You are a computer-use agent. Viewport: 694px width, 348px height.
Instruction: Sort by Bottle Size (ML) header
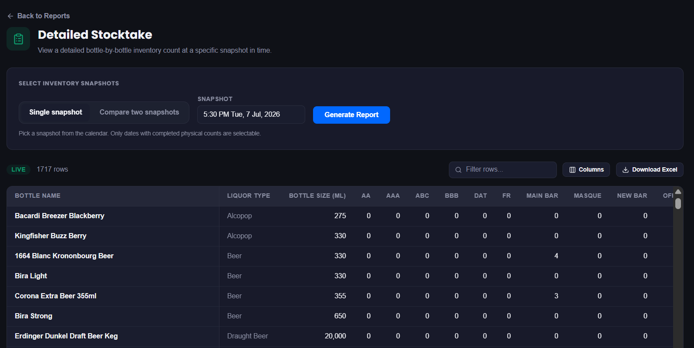(x=317, y=196)
